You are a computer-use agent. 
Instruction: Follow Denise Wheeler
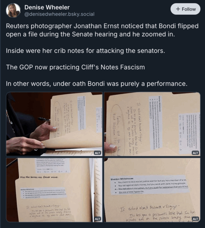click(x=185, y=9)
